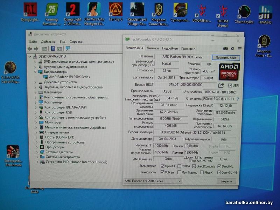The width and height of the screenshot is (280, 210).
Task: Click the Закрыть button in GPU-Z
Action: (226, 181)
